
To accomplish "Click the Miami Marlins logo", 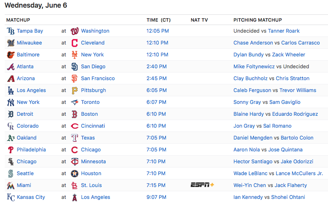I will [x=11, y=185].
